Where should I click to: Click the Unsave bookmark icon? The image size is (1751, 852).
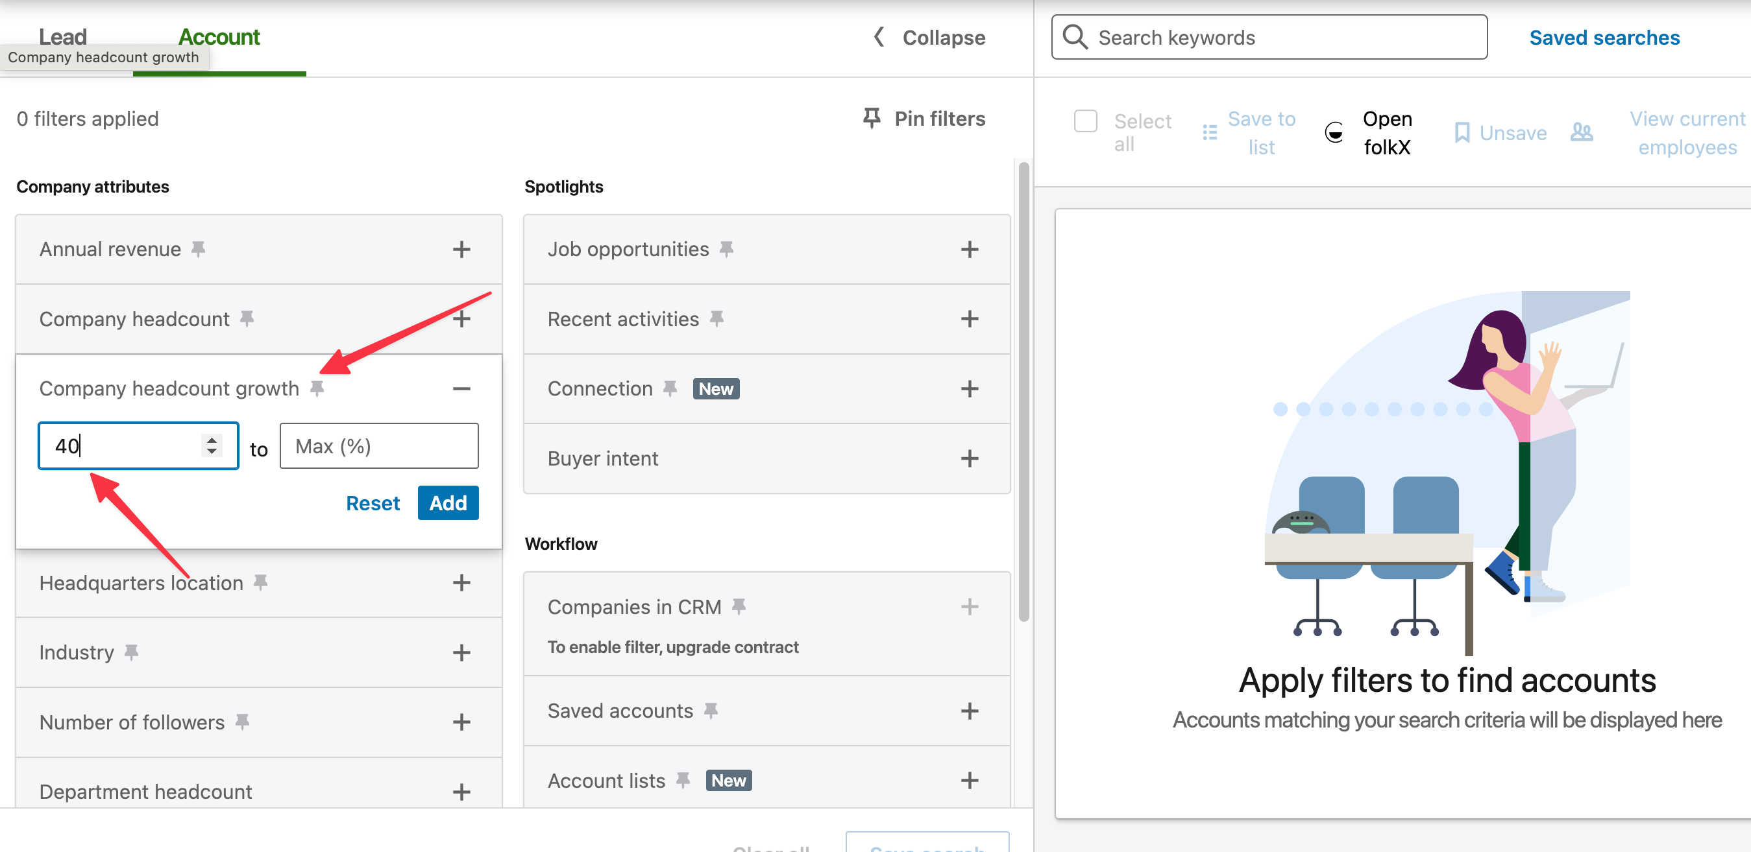tap(1462, 133)
